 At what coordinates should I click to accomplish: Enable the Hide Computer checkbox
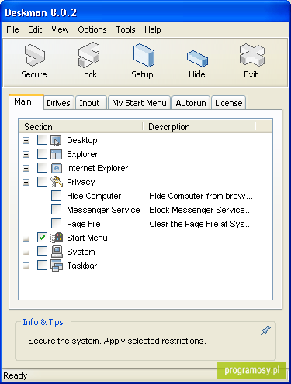coord(56,196)
